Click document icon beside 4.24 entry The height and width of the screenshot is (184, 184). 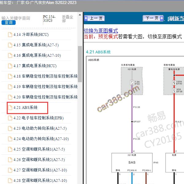tap(10, 139)
